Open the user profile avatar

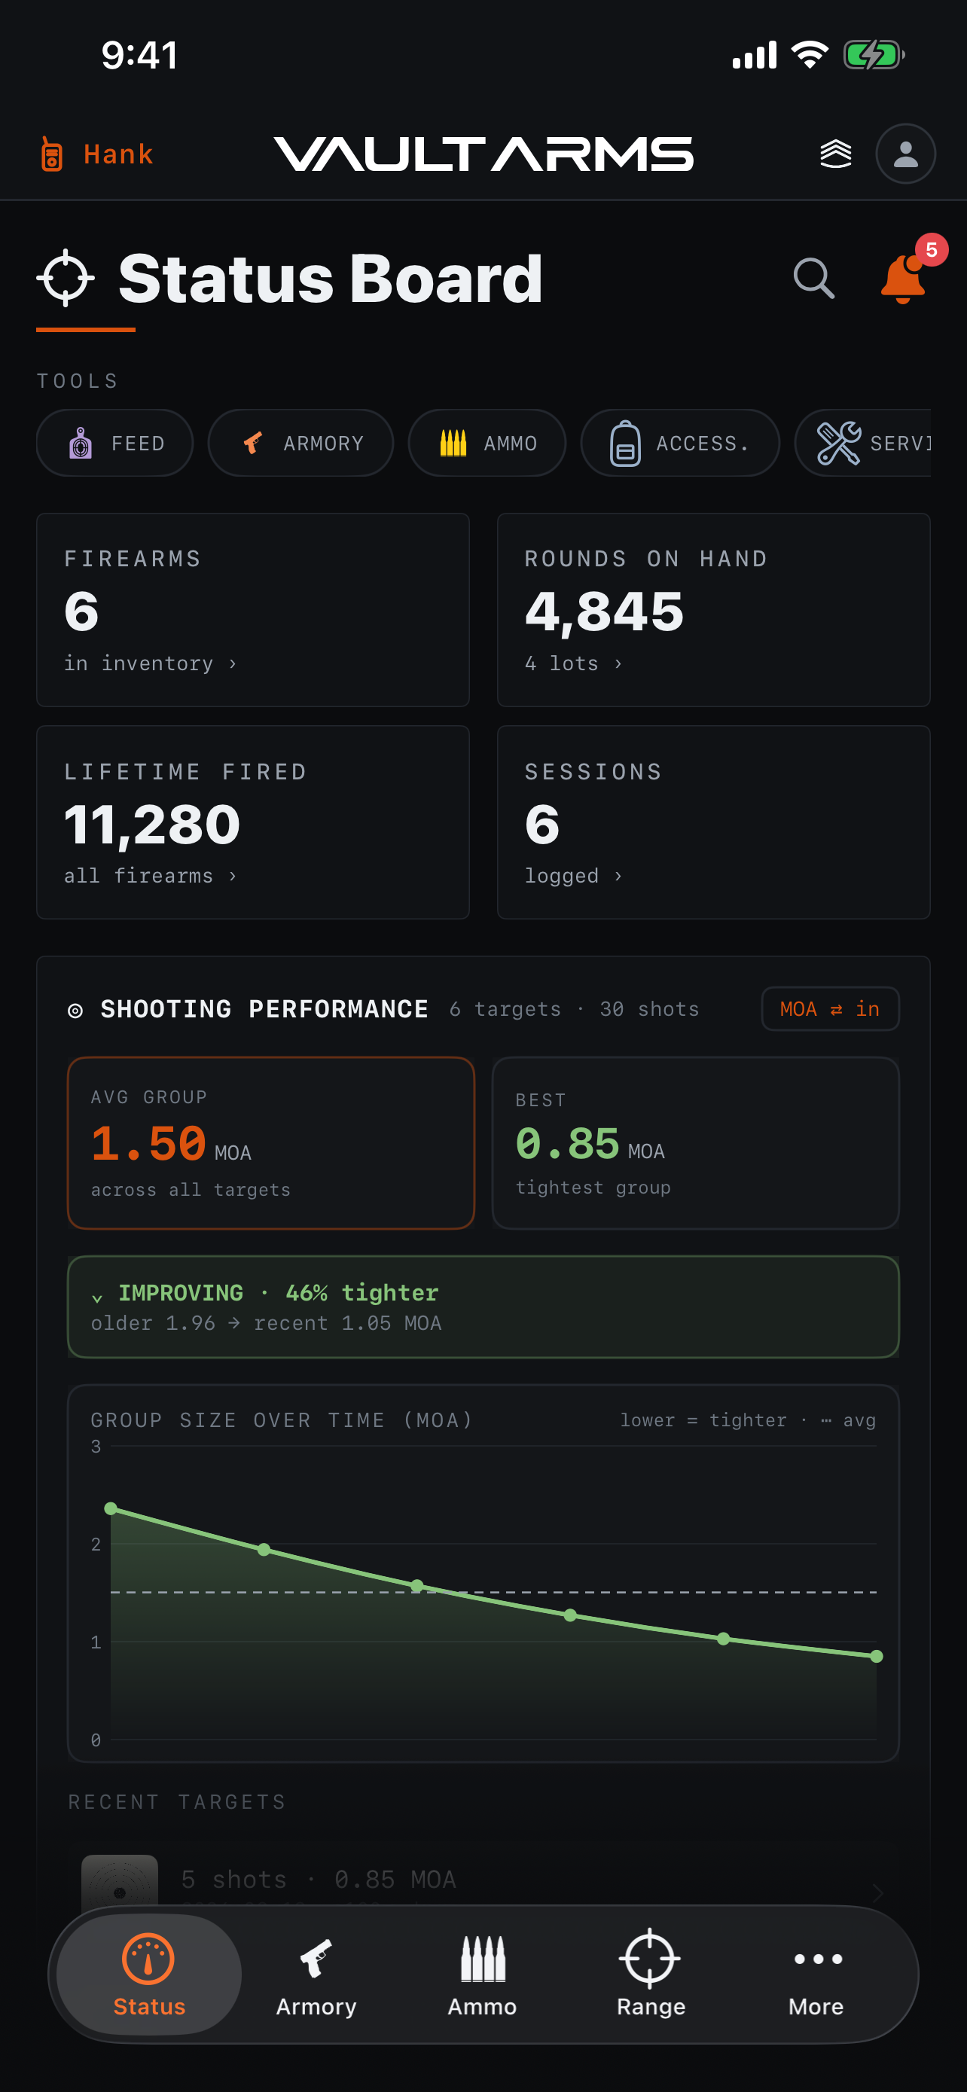coord(905,154)
